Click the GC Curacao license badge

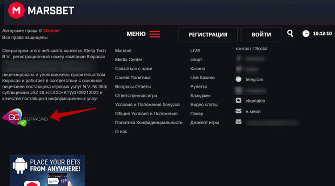tap(25, 117)
